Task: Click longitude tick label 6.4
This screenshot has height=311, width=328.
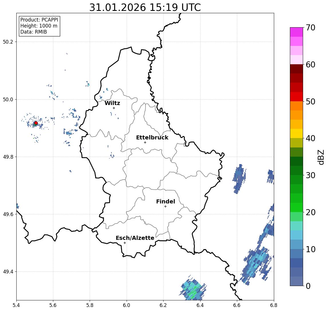Action: coord(200,305)
